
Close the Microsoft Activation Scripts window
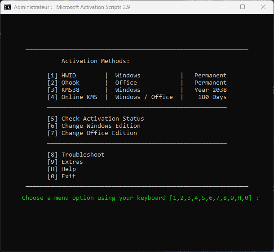(x=263, y=7)
